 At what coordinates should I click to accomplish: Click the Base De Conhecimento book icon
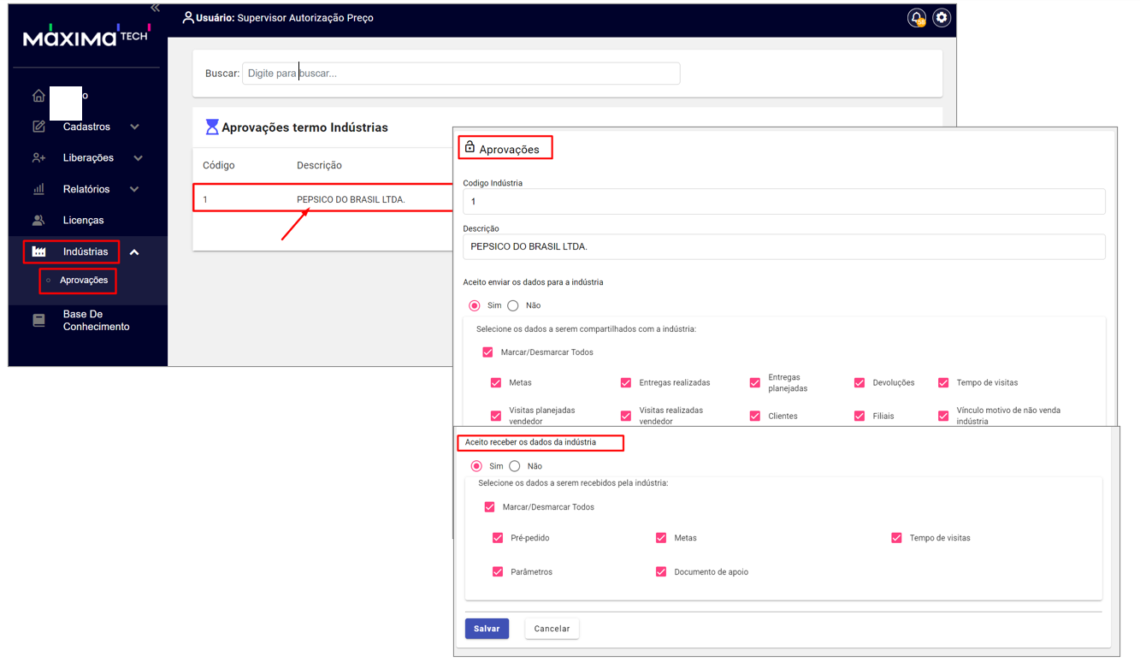38,321
